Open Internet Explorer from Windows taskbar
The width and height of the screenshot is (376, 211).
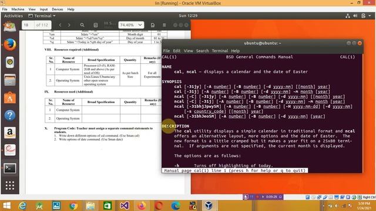click(22, 206)
